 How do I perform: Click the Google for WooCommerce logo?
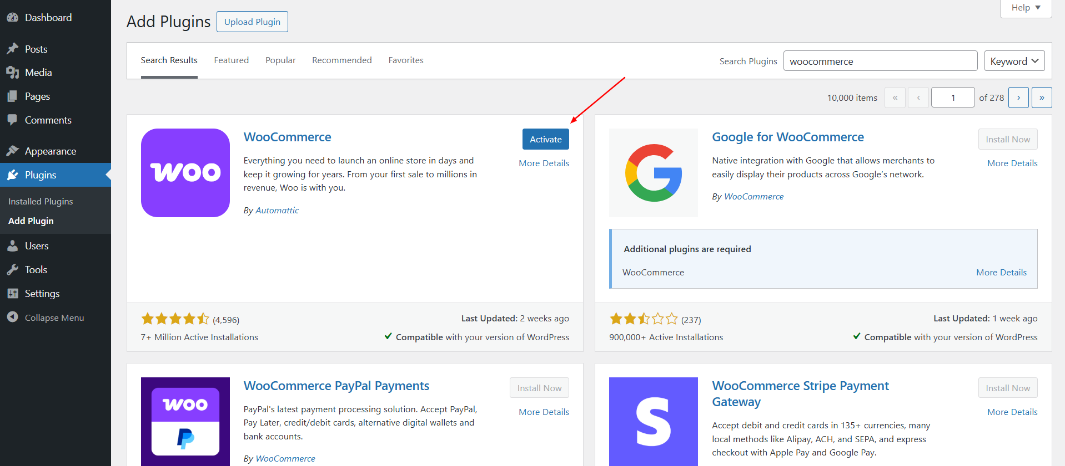(654, 173)
